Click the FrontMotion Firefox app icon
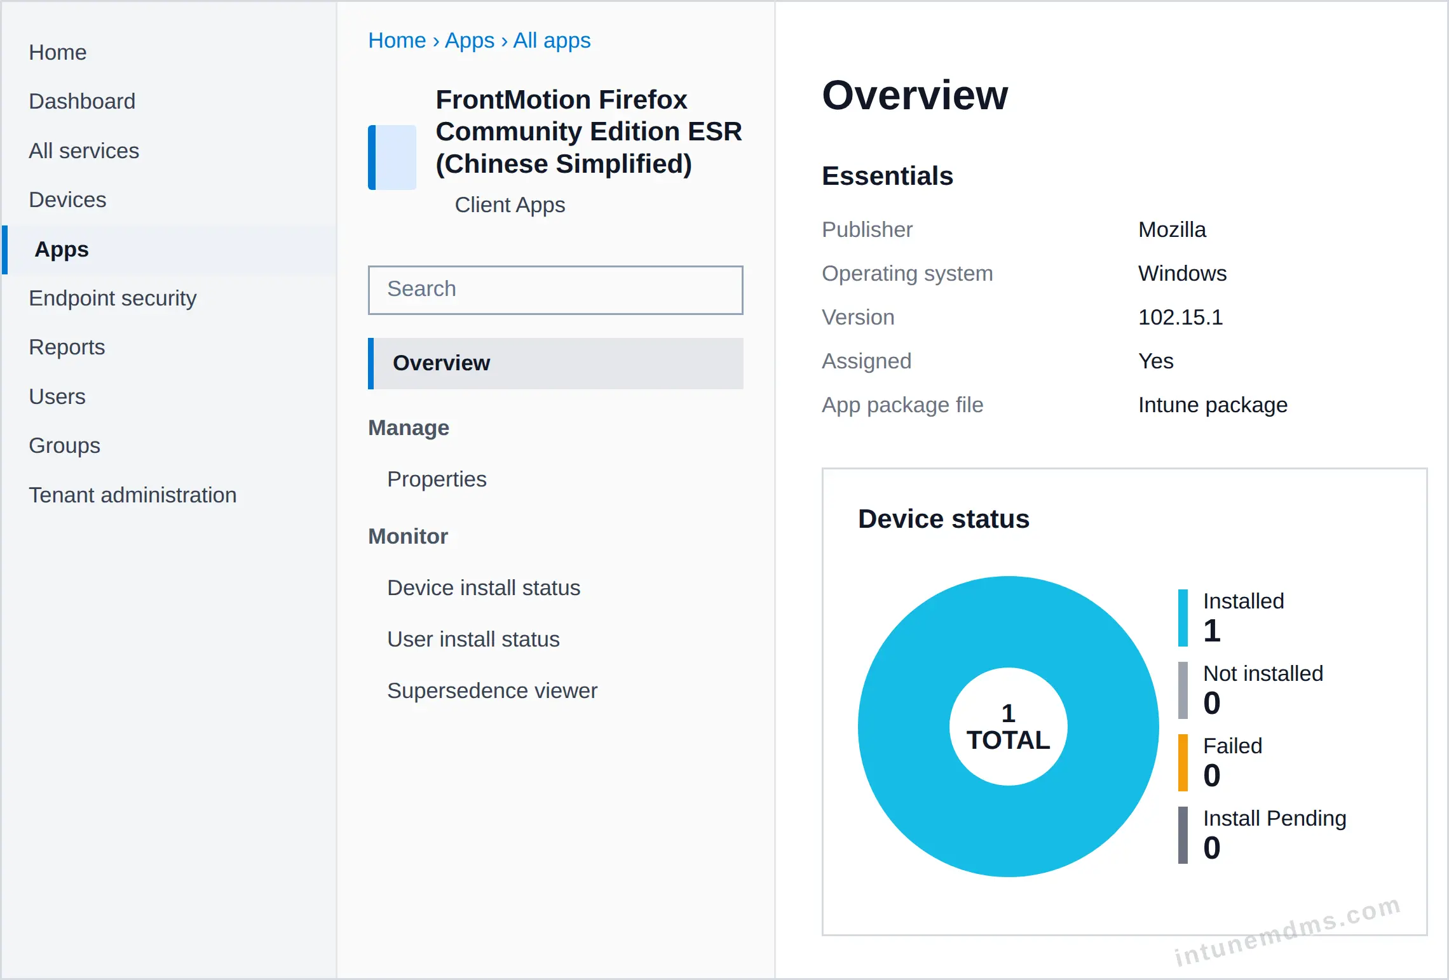Viewport: 1449px width, 980px height. click(392, 157)
